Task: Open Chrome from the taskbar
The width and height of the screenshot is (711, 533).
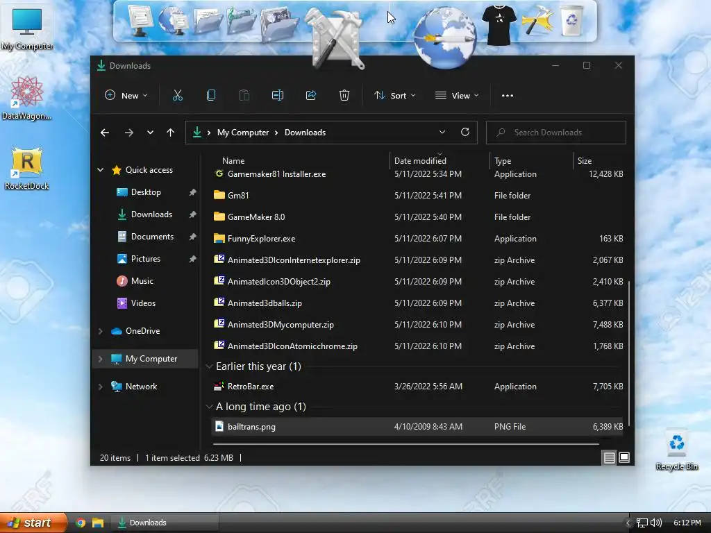Action: (x=81, y=523)
